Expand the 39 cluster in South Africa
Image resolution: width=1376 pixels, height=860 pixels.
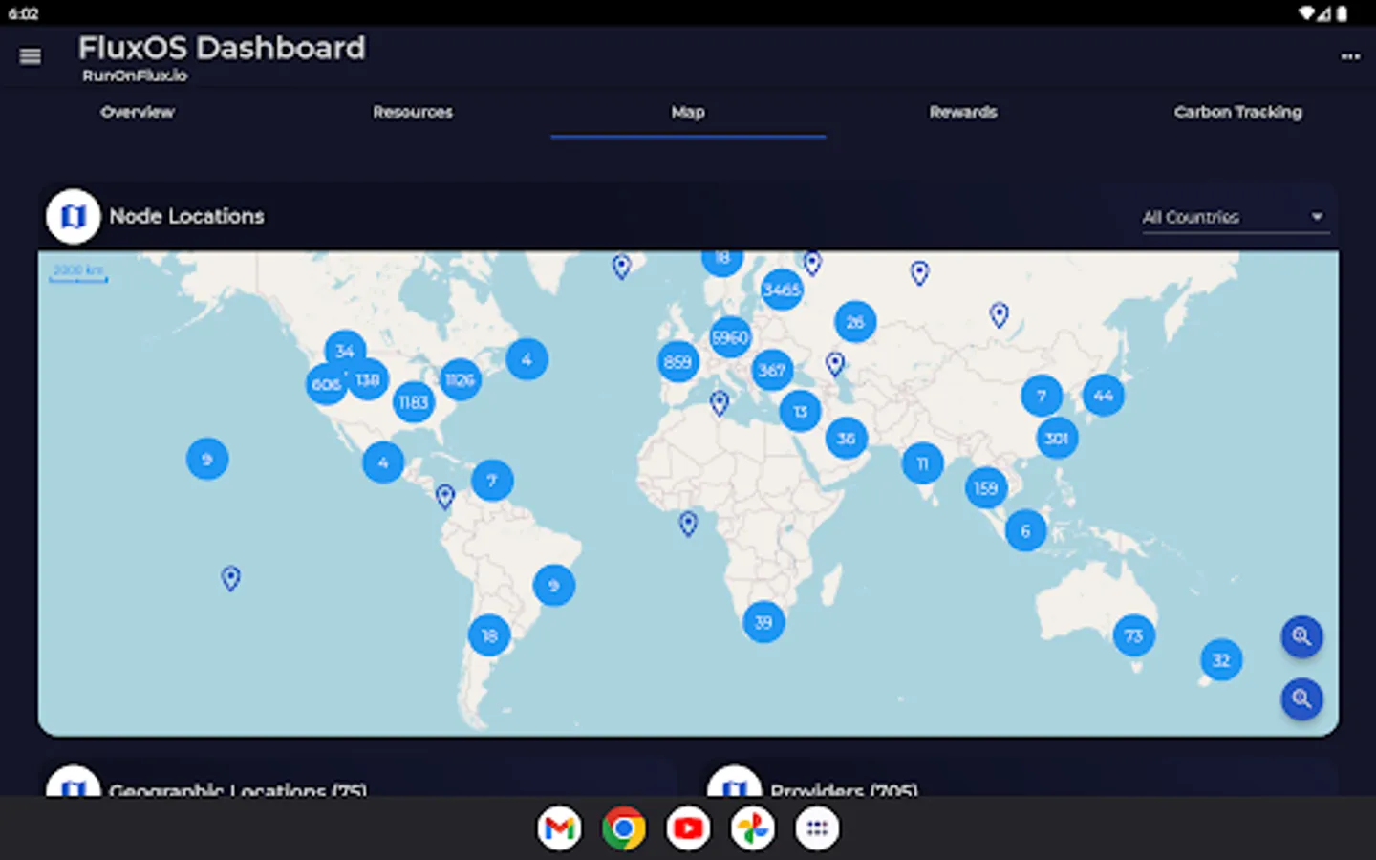click(x=763, y=622)
